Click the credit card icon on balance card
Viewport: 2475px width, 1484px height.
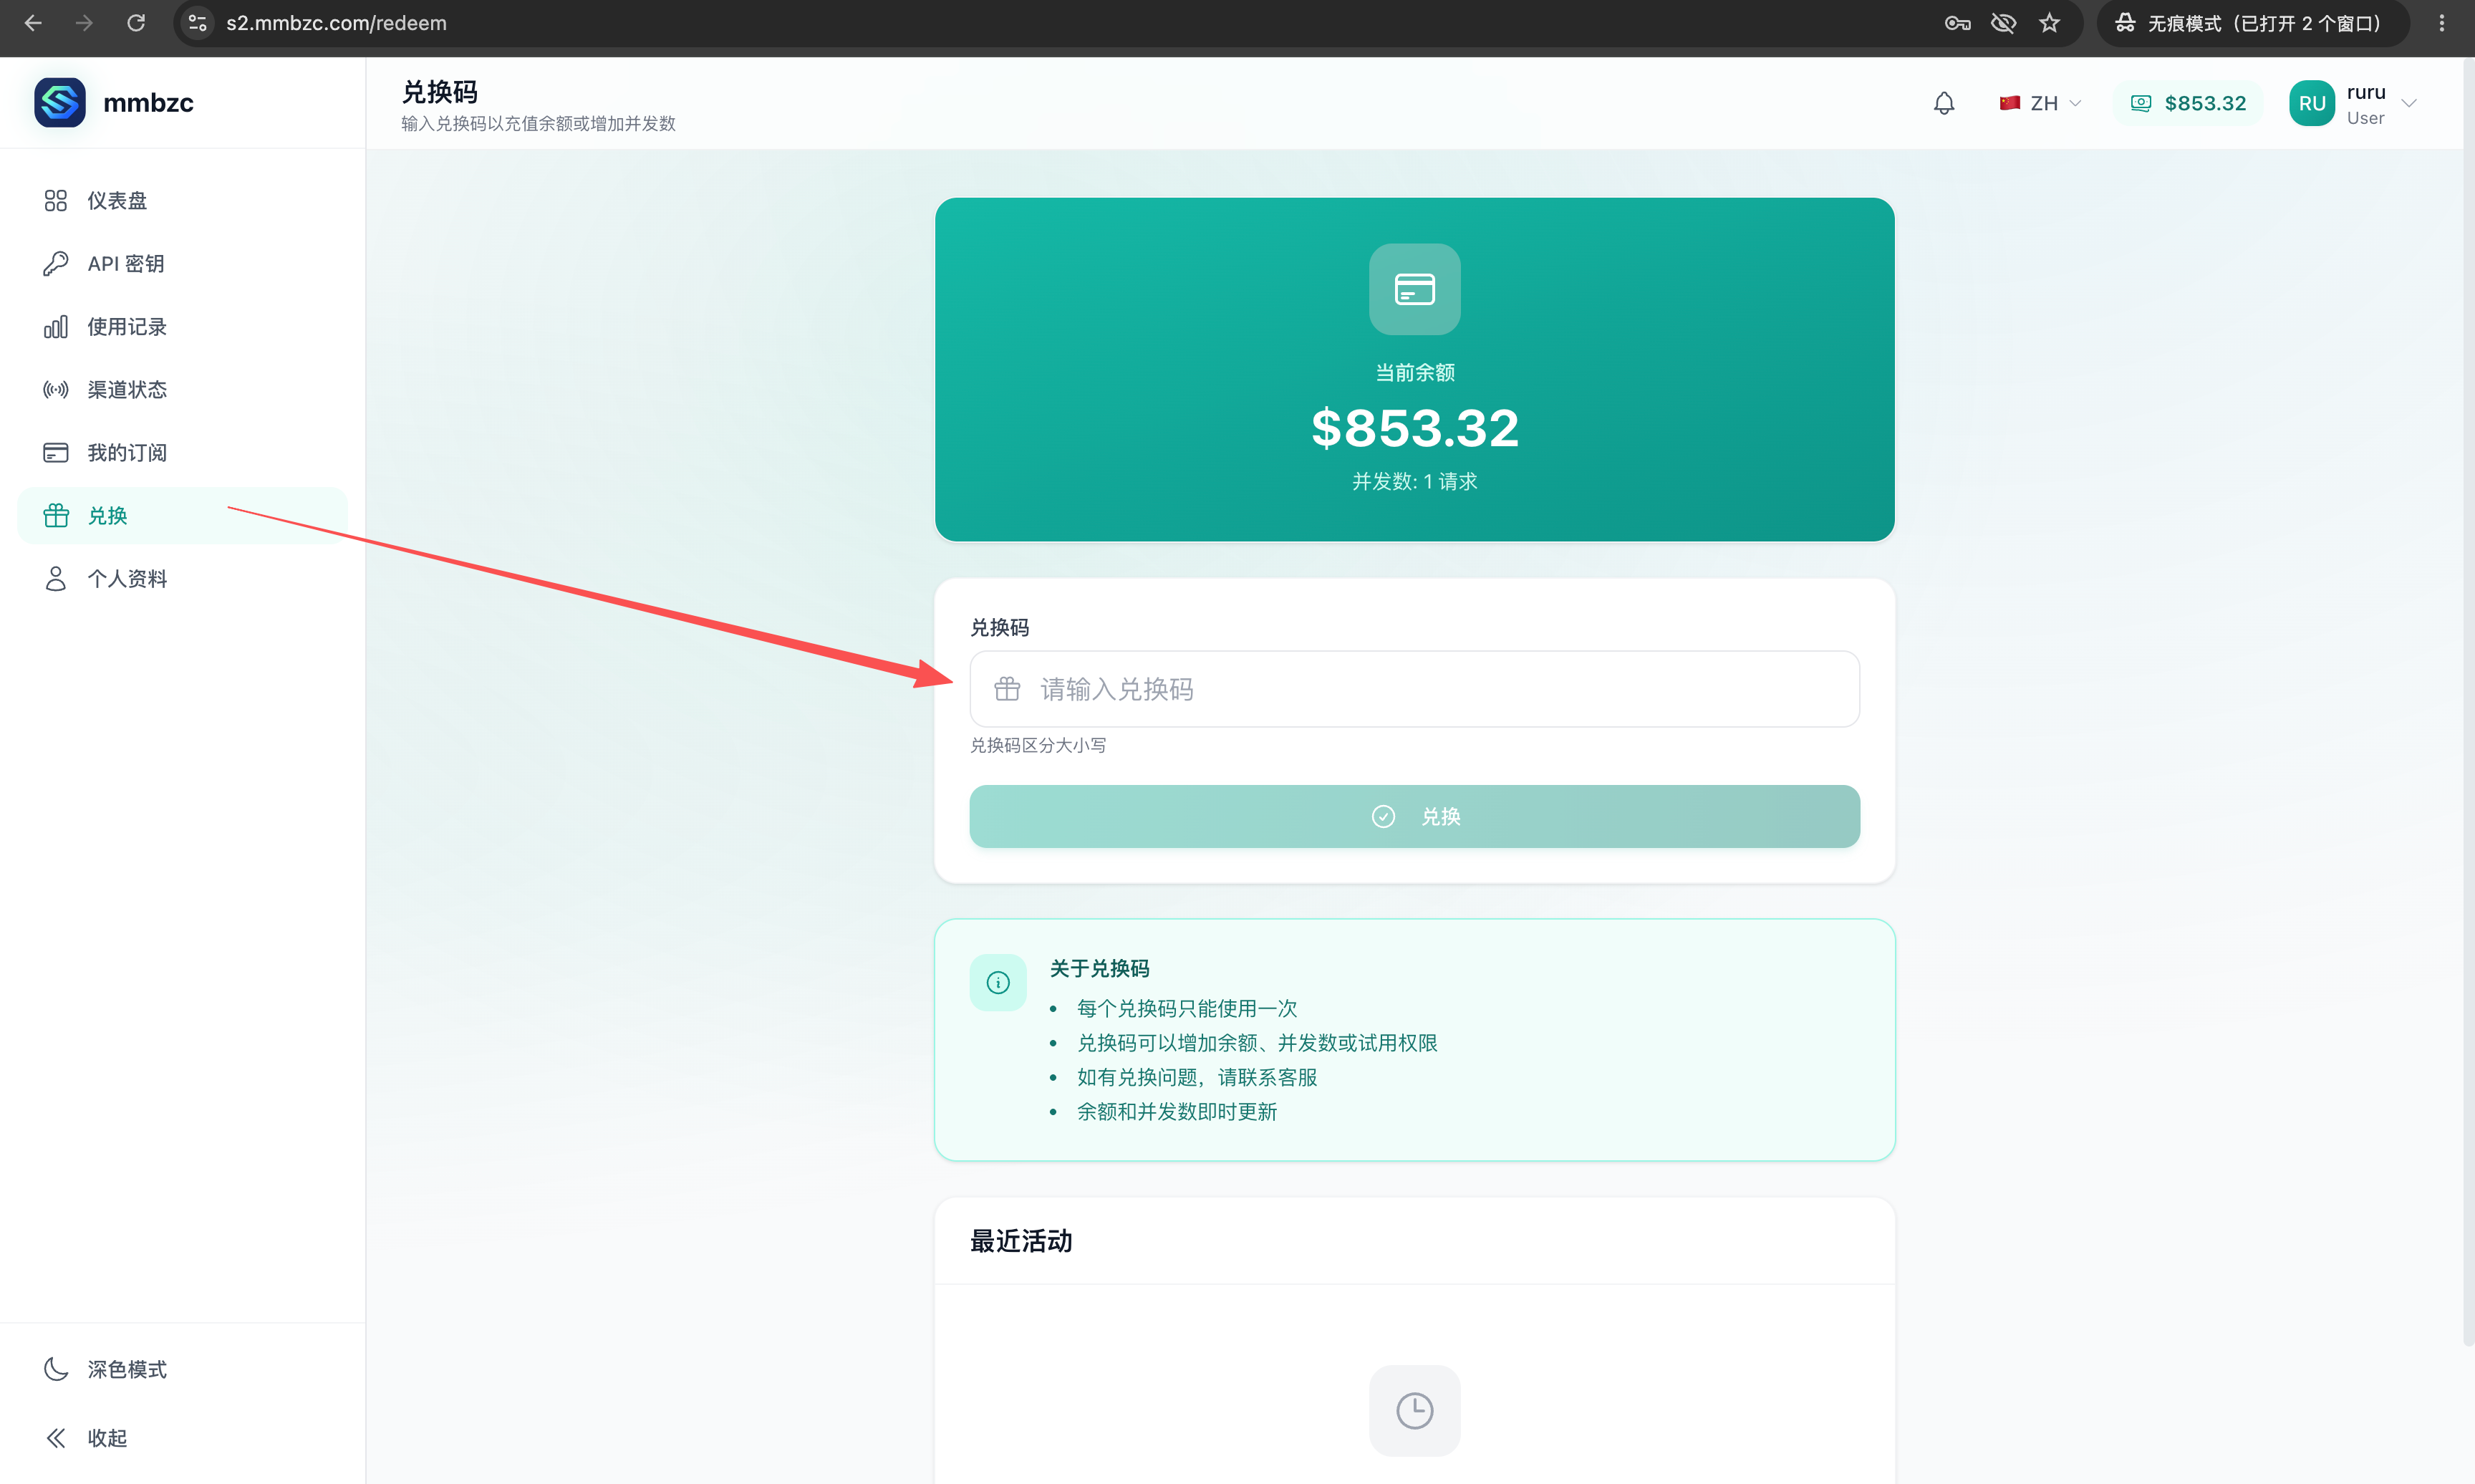tap(1414, 289)
